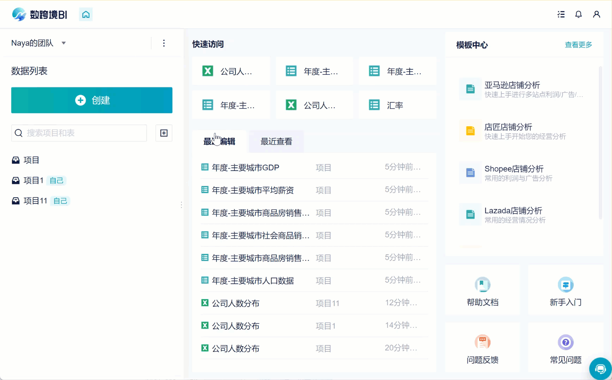Open 项目11 in the data list
The width and height of the screenshot is (612, 380).
[x=35, y=201]
